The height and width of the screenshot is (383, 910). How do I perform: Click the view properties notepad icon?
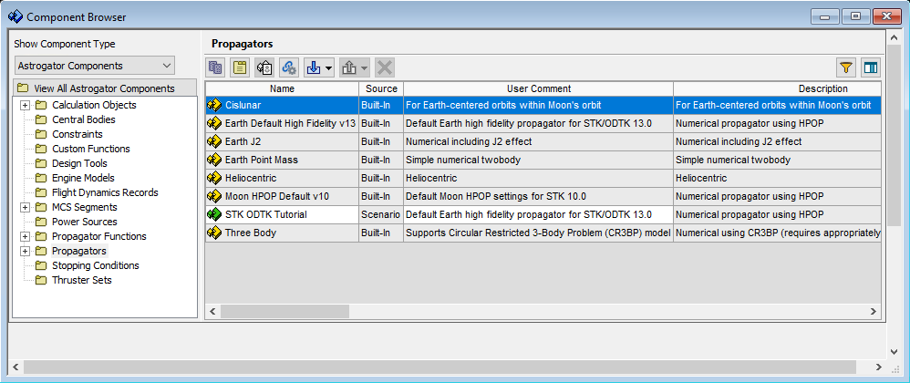coord(240,67)
